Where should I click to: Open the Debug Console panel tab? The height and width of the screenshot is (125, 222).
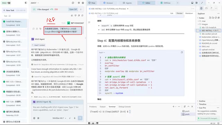coord(125,107)
